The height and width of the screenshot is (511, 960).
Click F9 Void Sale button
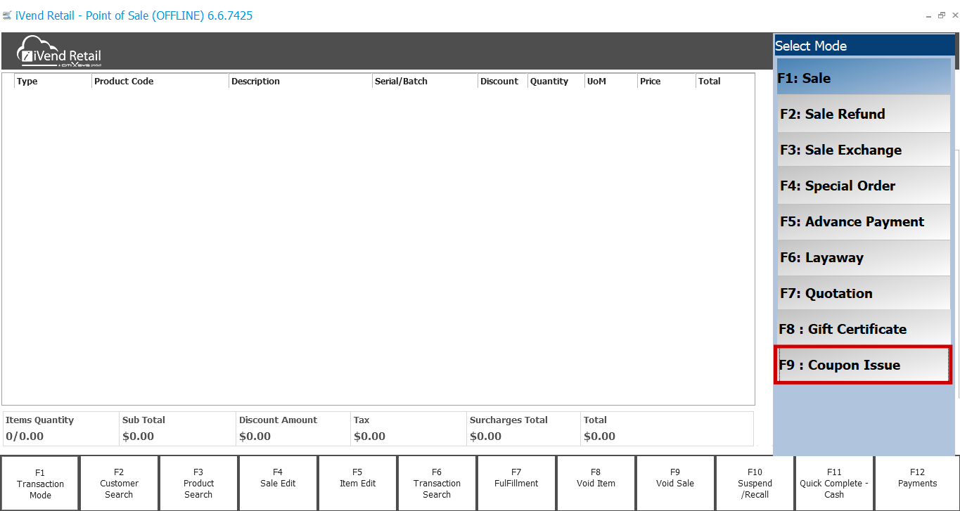coord(676,484)
